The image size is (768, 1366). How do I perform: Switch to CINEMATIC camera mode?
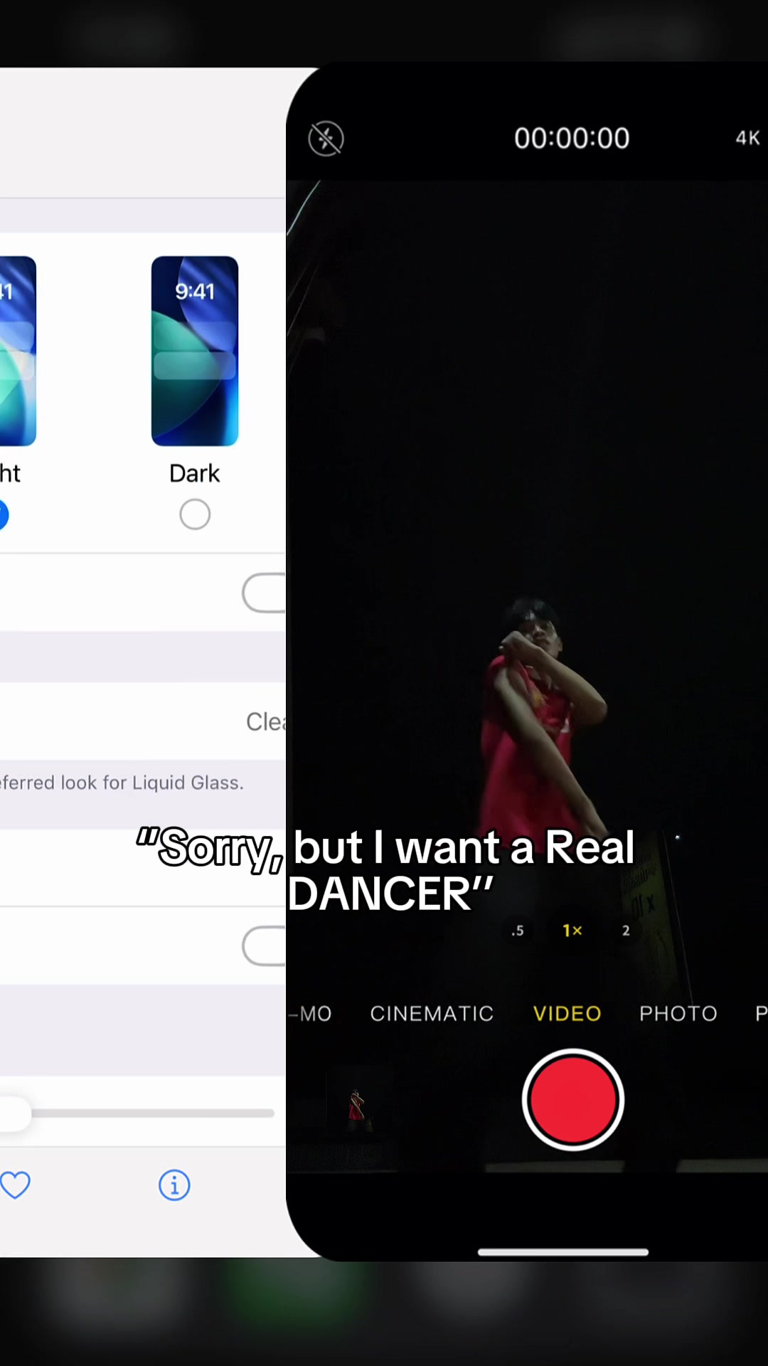(432, 1013)
